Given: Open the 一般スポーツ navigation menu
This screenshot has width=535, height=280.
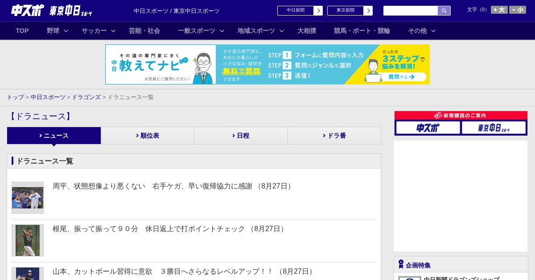Looking at the screenshot, I should pyautogui.click(x=197, y=31).
